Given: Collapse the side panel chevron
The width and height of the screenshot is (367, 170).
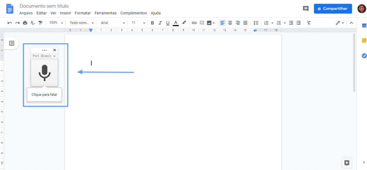Looking at the screenshot, I should [x=364, y=162].
